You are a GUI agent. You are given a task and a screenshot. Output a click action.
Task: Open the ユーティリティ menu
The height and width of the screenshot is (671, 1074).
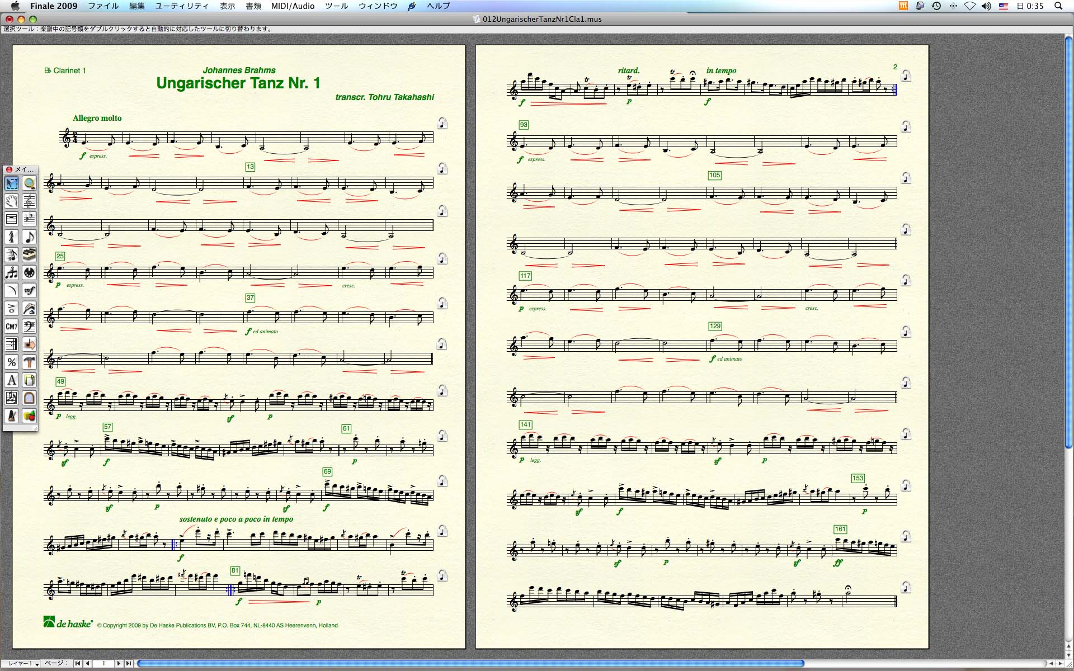click(182, 6)
